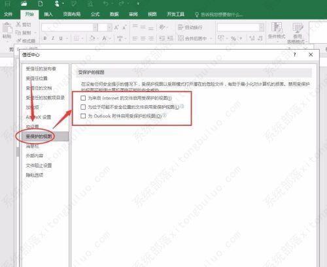
Task: Expand the Font Color dropdown arrow
Action: (x=110, y=39)
